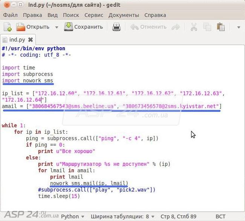245x221 pixels.
Task: Click the window maximize button
Action: (20, 5)
